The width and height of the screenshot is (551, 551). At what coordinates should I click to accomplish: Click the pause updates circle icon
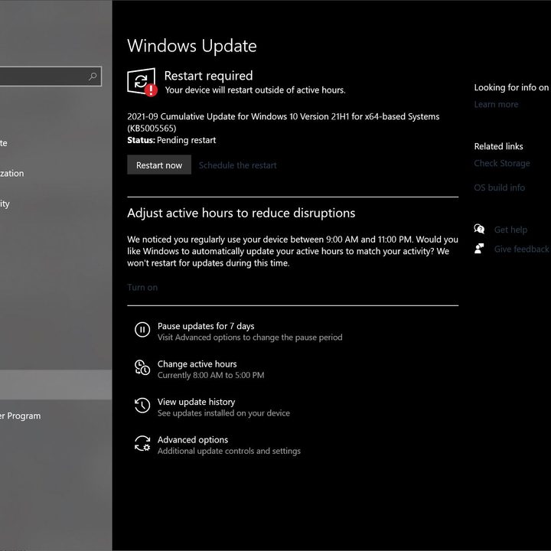point(142,330)
